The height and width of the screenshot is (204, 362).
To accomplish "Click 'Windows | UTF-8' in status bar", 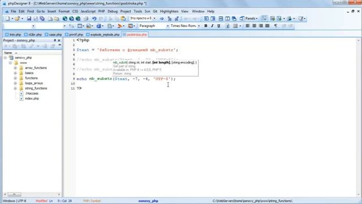I will [x=14, y=201].
